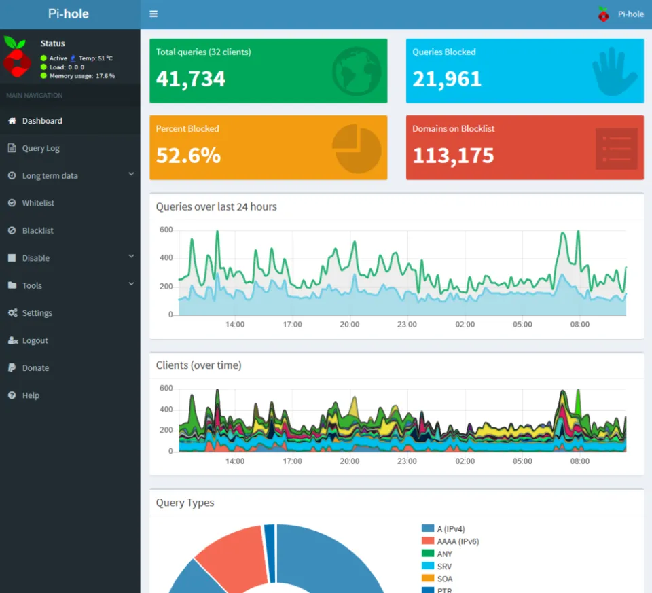Viewport: 652px width, 593px height.
Task: Open the Help link
Action: 70,395
